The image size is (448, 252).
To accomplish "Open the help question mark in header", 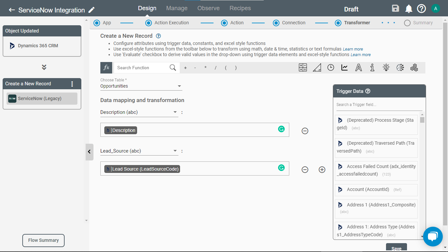I will pos(421,9).
